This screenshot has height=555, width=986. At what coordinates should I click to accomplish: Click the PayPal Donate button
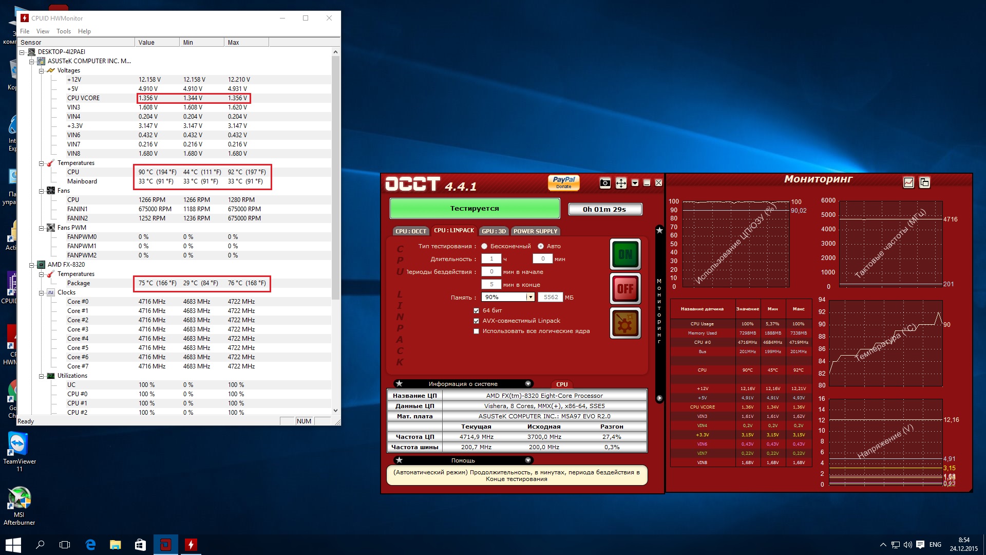point(563,182)
